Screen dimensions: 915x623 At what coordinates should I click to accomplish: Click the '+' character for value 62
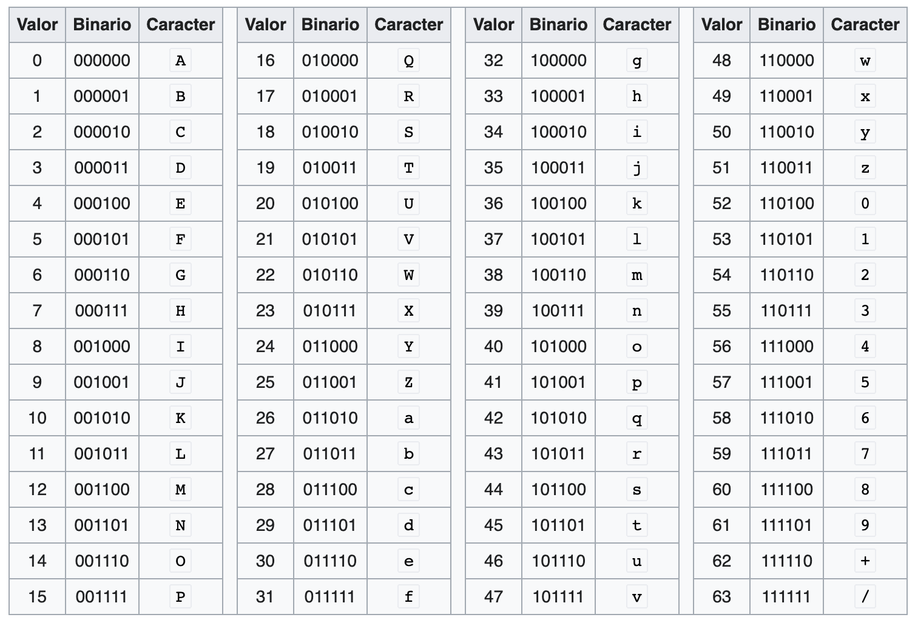point(865,561)
